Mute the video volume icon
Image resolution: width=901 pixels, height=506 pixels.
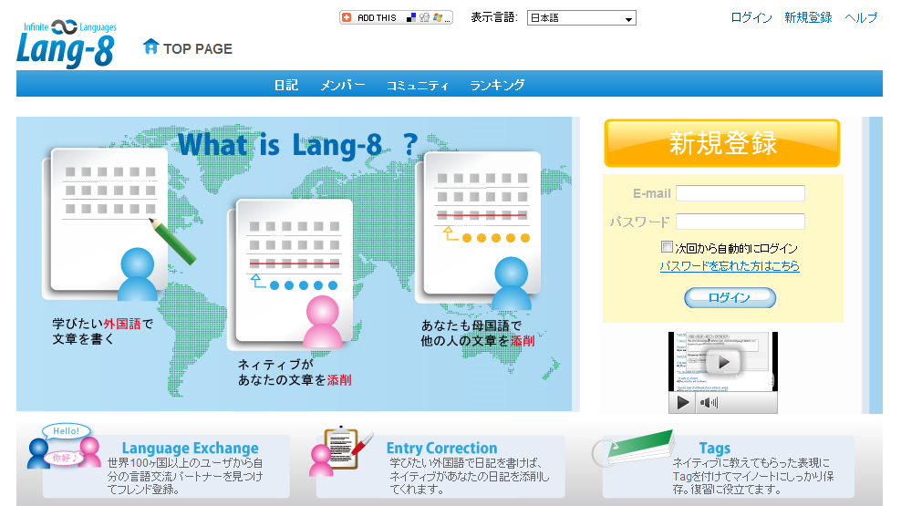tap(709, 403)
